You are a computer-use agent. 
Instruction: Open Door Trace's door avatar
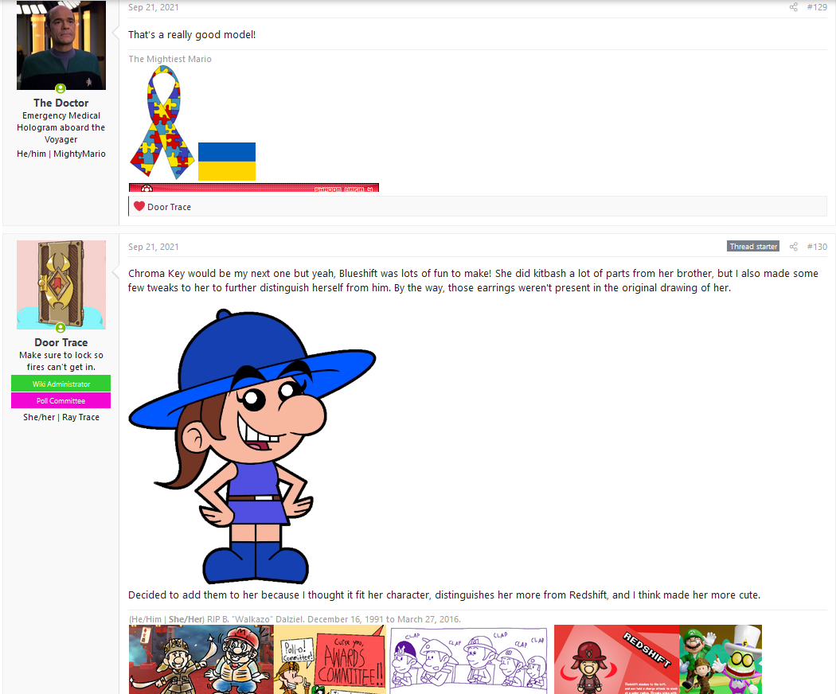pos(61,285)
